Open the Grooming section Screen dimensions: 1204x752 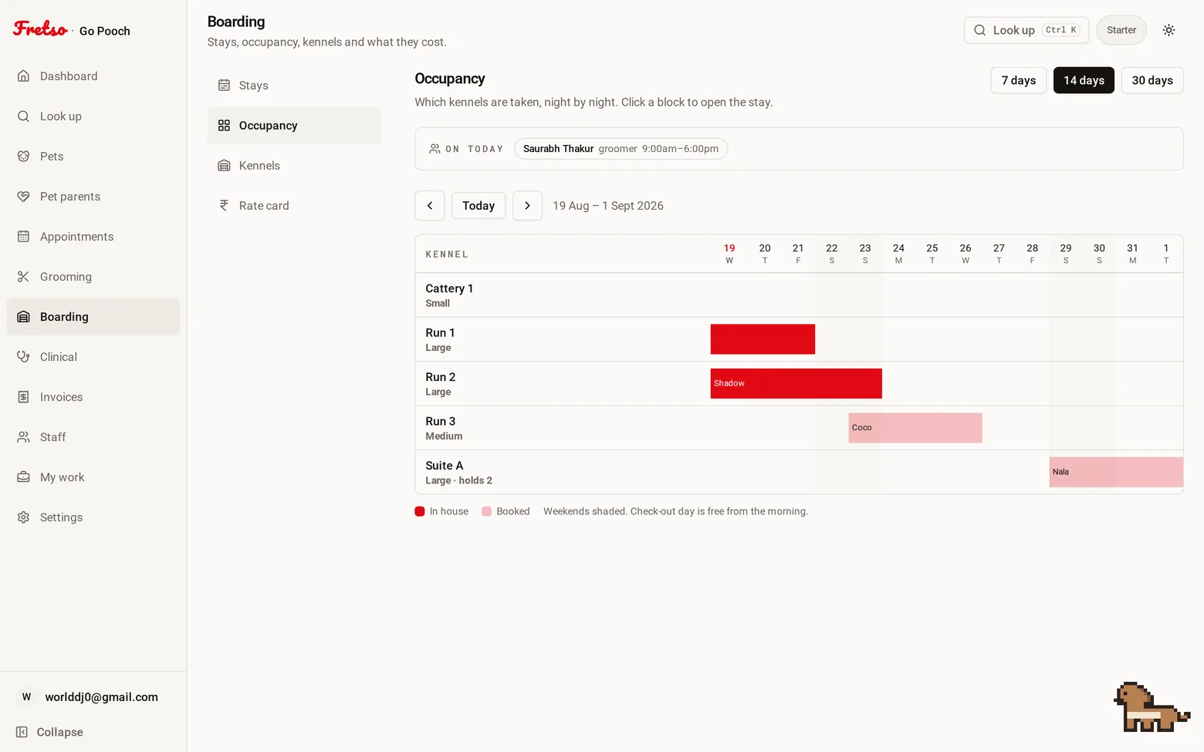93,277
